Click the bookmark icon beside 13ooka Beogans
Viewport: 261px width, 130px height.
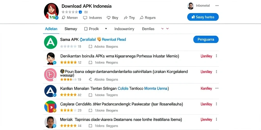(x=90, y=110)
